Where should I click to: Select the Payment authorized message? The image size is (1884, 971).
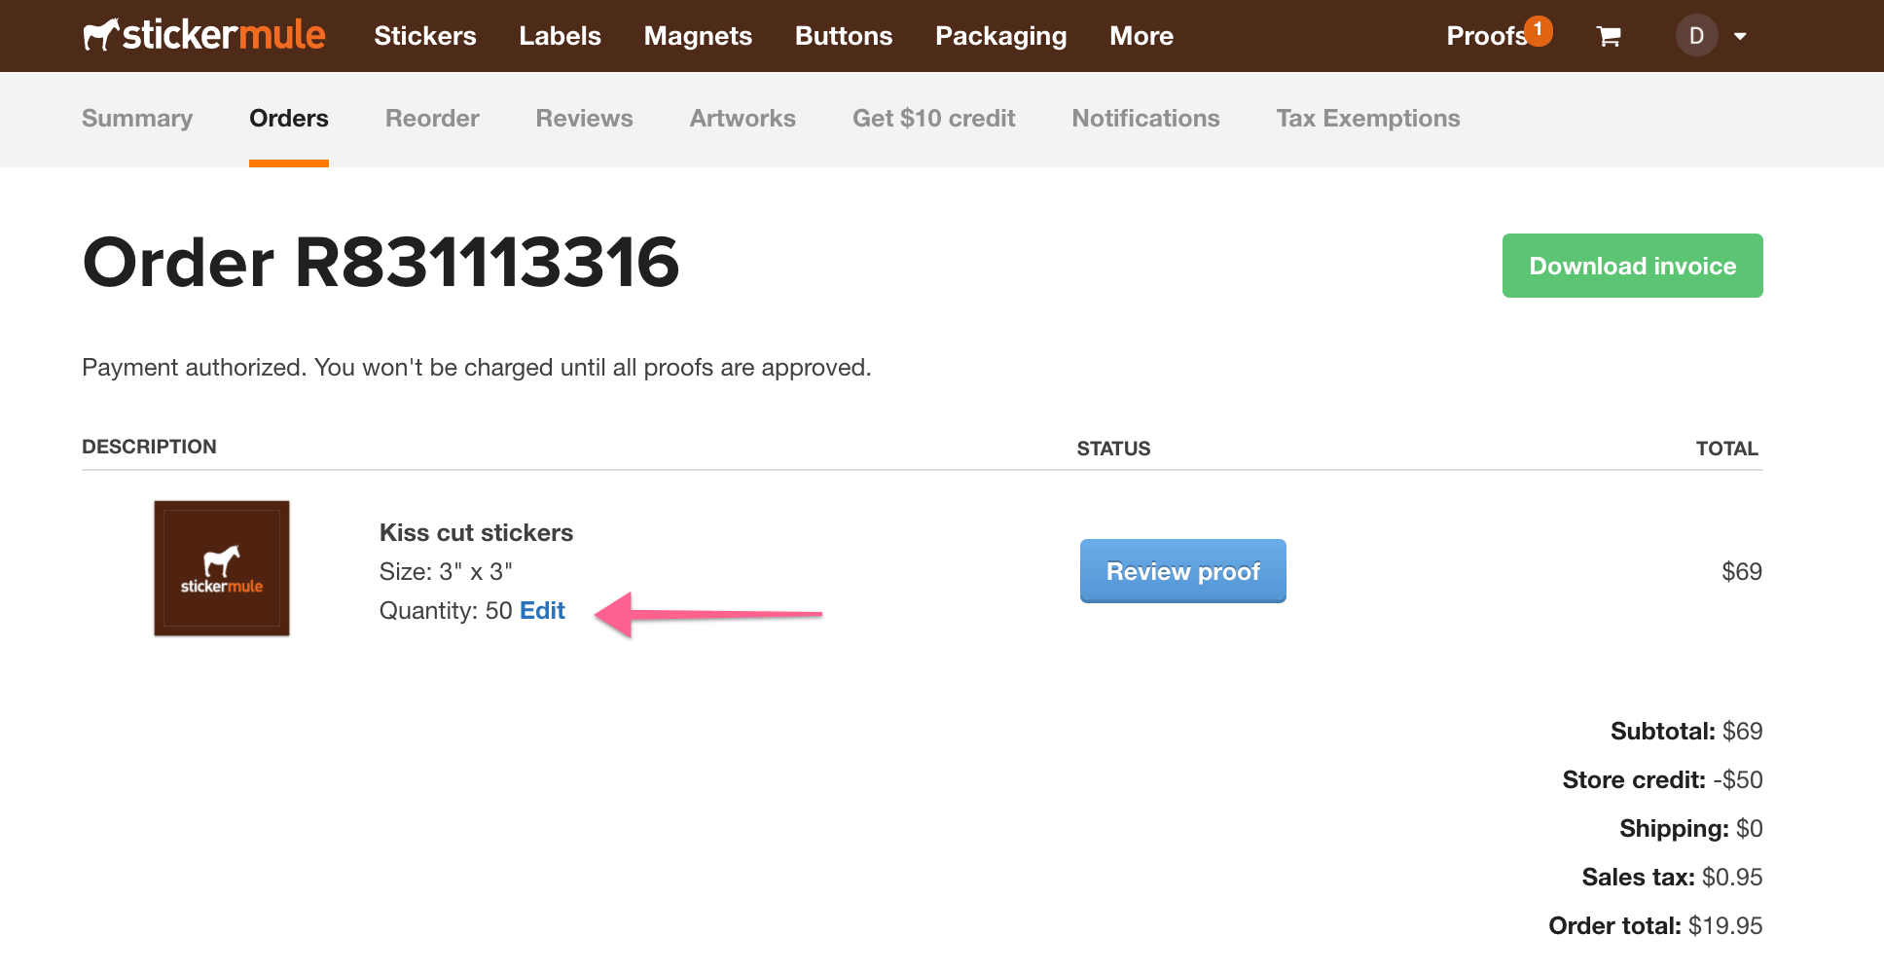(477, 368)
